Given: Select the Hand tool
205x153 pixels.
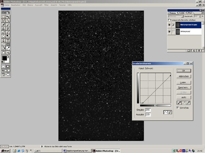Looking at the screenshot, I should point(4,52).
